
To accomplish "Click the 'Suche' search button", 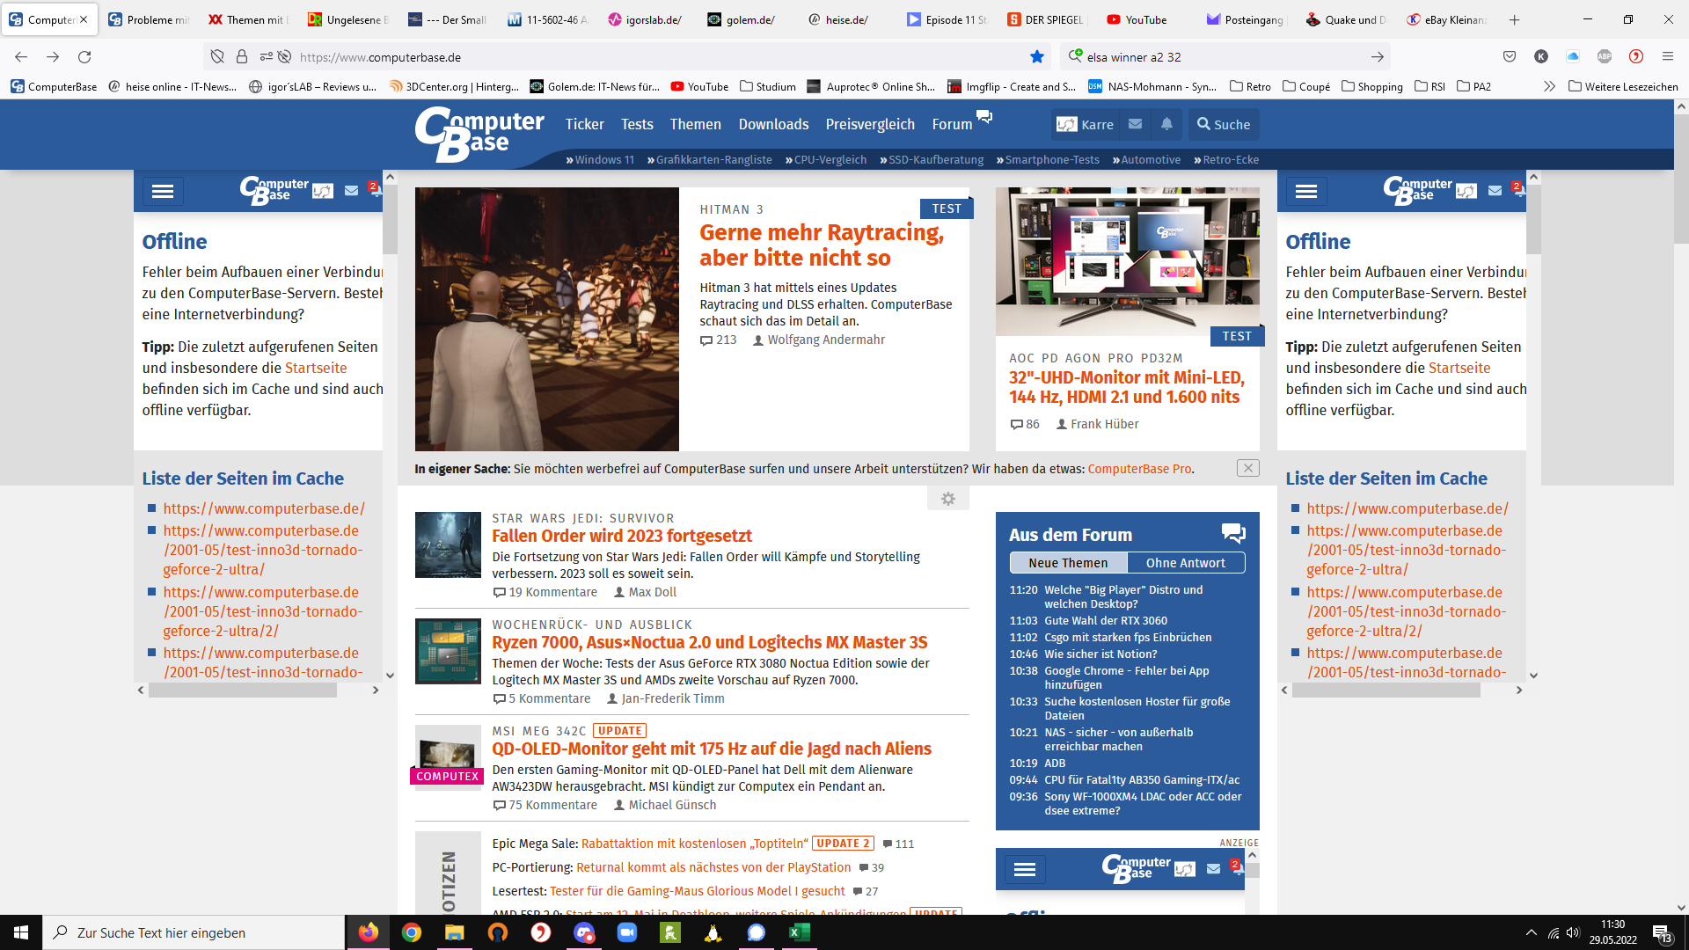I will click(1224, 125).
